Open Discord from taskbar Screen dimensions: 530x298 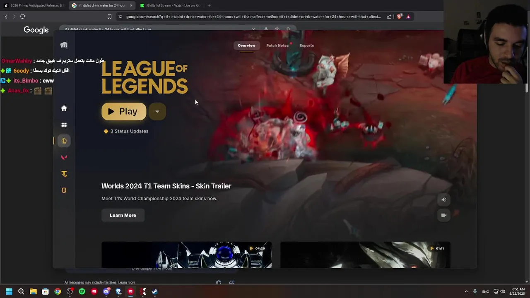tap(106, 291)
